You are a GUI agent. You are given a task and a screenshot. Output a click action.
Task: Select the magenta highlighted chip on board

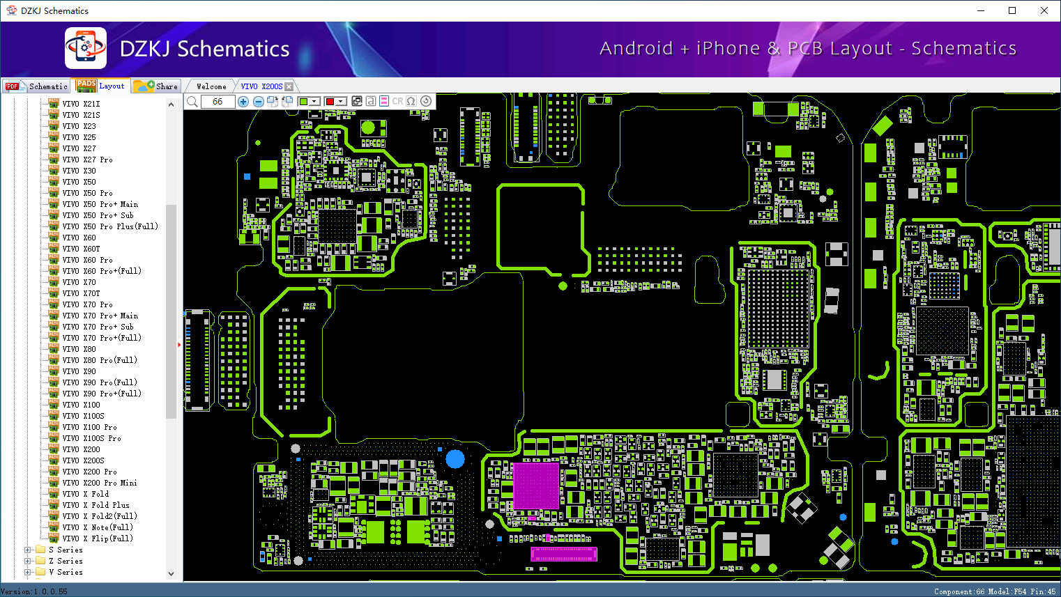[536, 486]
